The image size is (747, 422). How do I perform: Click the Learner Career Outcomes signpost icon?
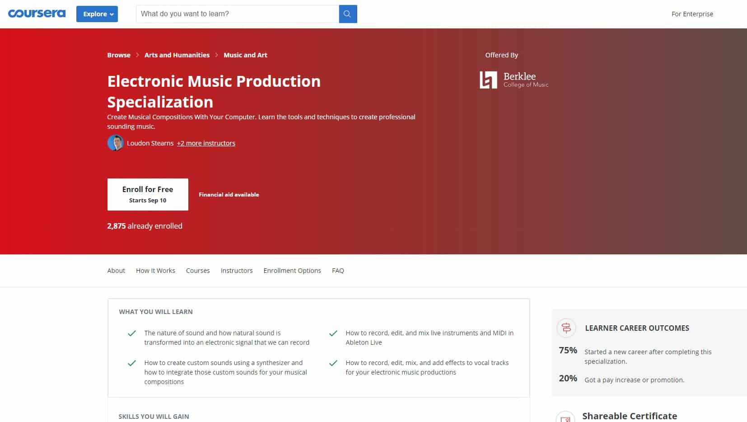coord(566,328)
